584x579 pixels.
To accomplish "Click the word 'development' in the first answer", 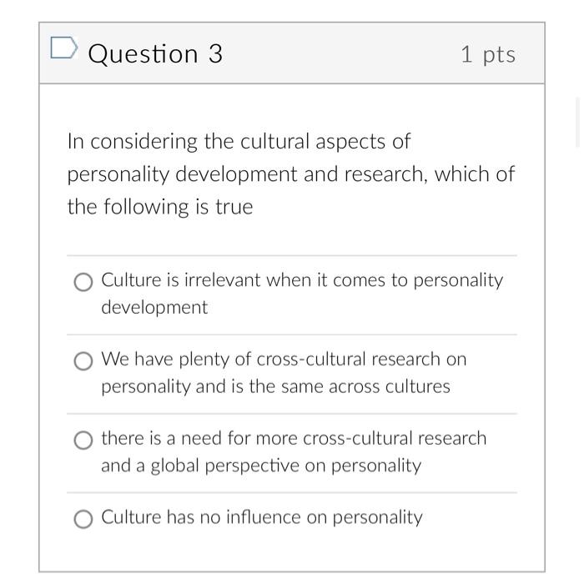I will coord(154,309).
